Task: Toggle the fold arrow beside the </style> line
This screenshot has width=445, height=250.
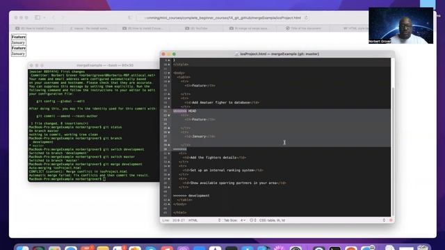Action: point(169,65)
